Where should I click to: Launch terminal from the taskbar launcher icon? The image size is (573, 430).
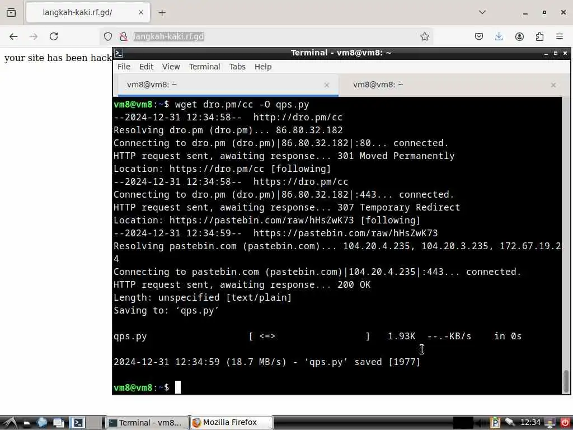coord(77,423)
